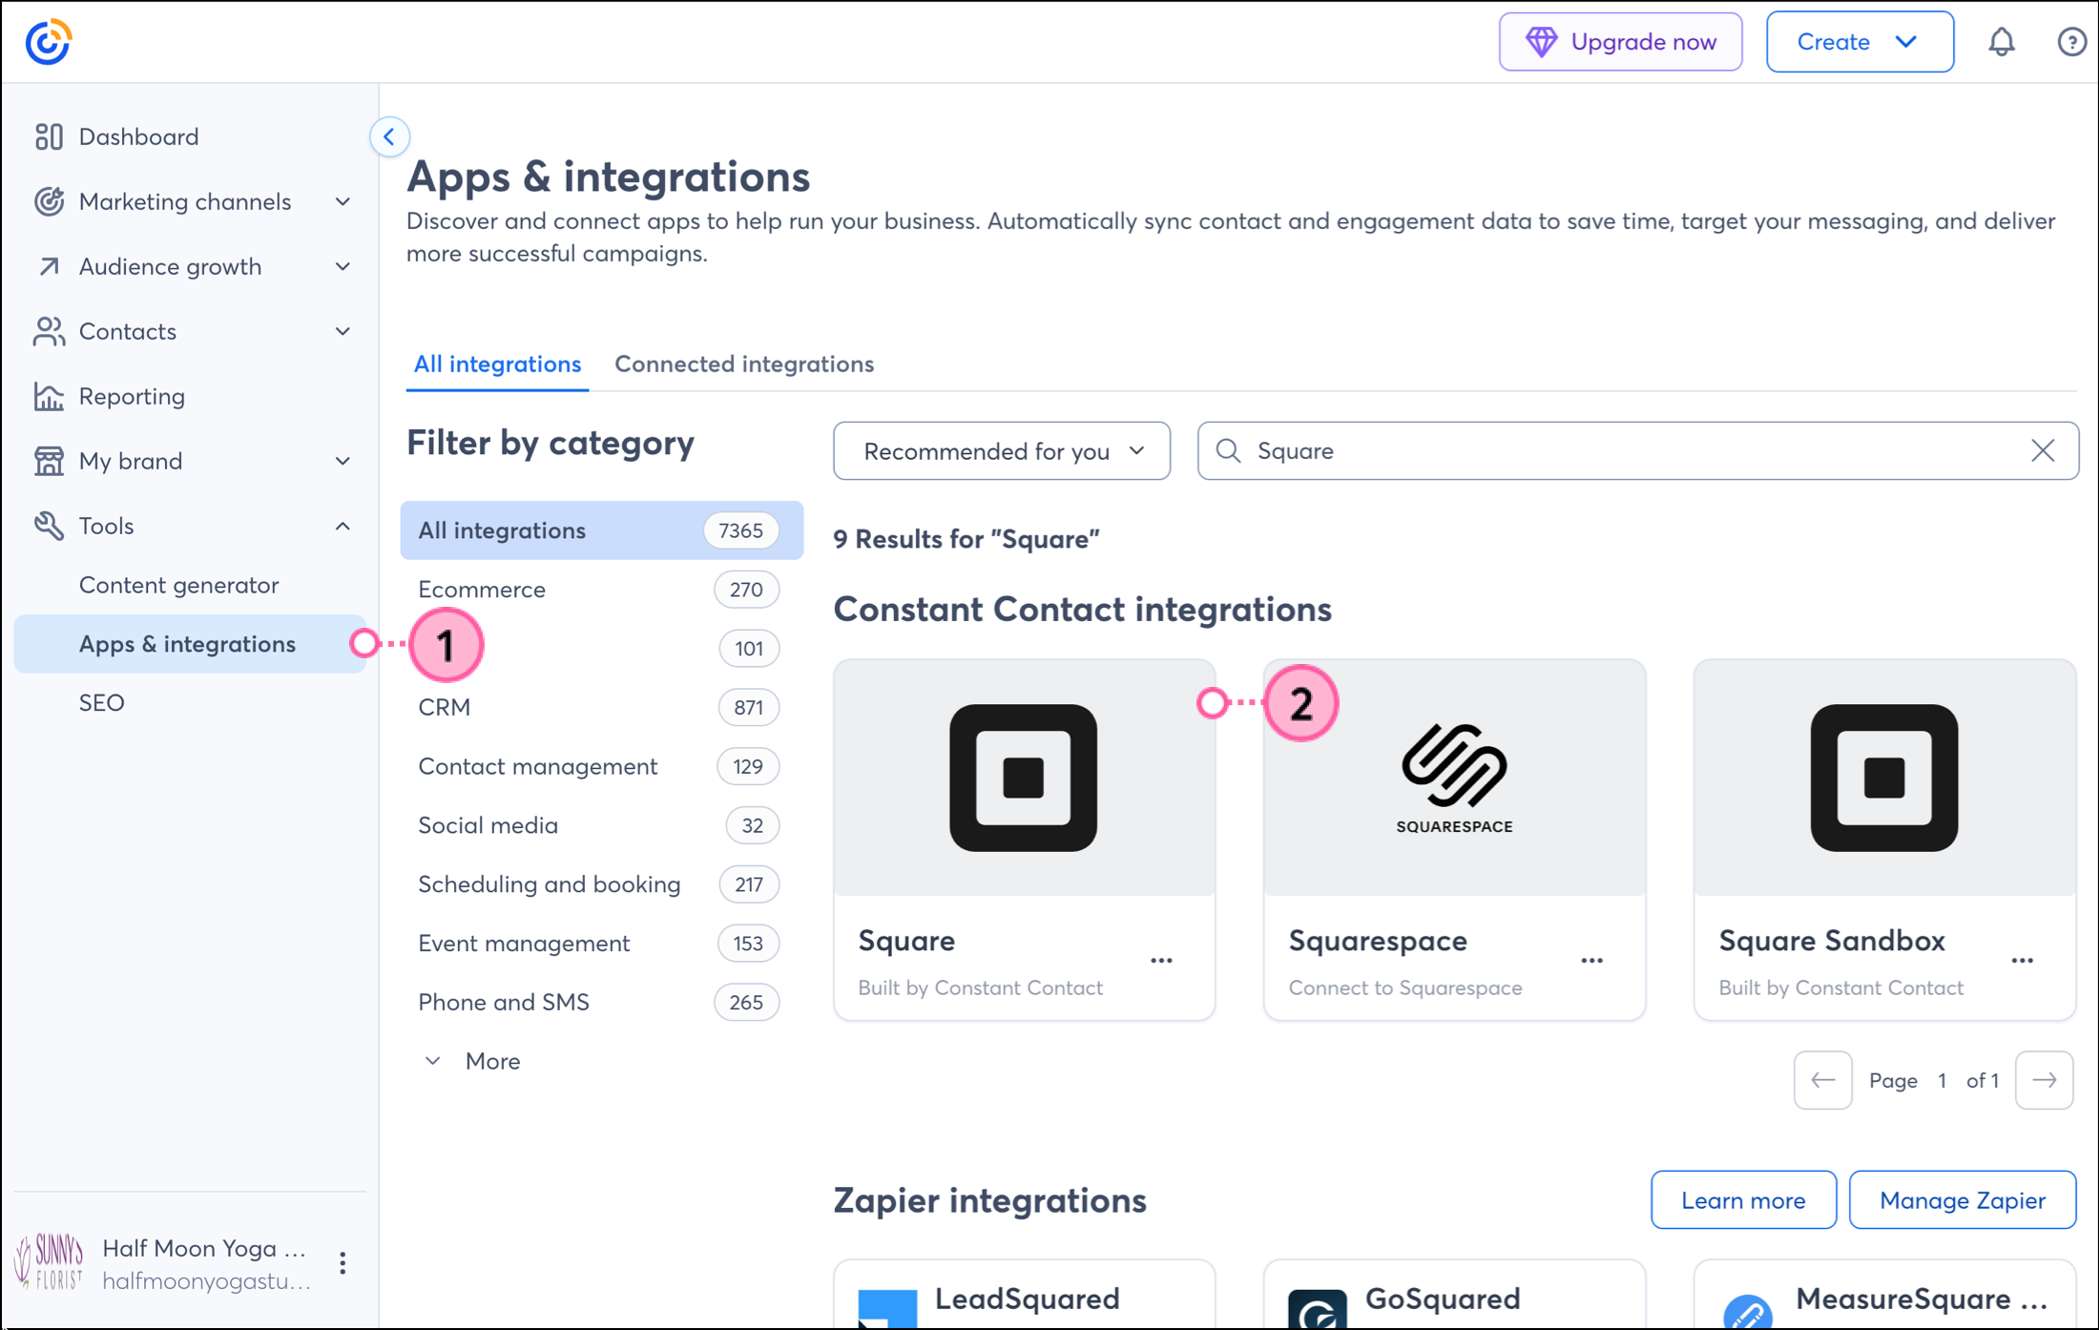Click the Marketing channels target icon
Image resolution: width=2099 pixels, height=1330 pixels.
pyautogui.click(x=49, y=201)
